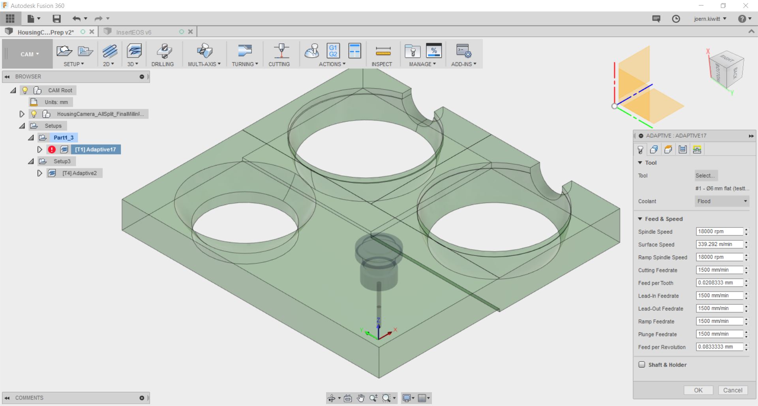Collapse the Setups tree node
The image size is (758, 406).
22,126
